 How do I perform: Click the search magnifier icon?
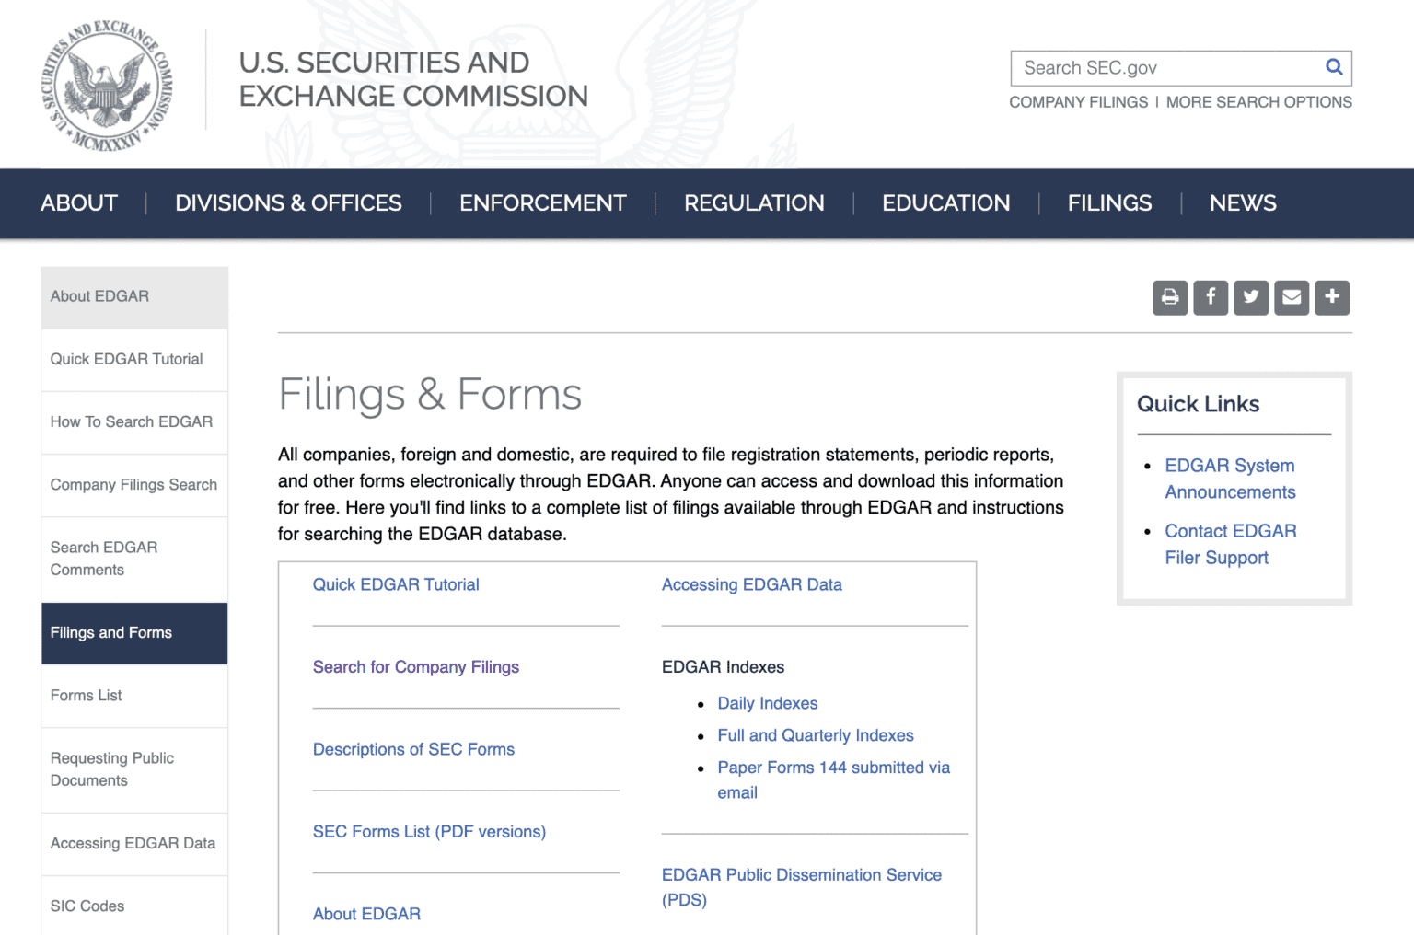point(1333,67)
